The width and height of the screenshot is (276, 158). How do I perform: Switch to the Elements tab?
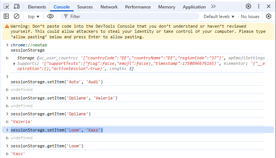coord(37,7)
